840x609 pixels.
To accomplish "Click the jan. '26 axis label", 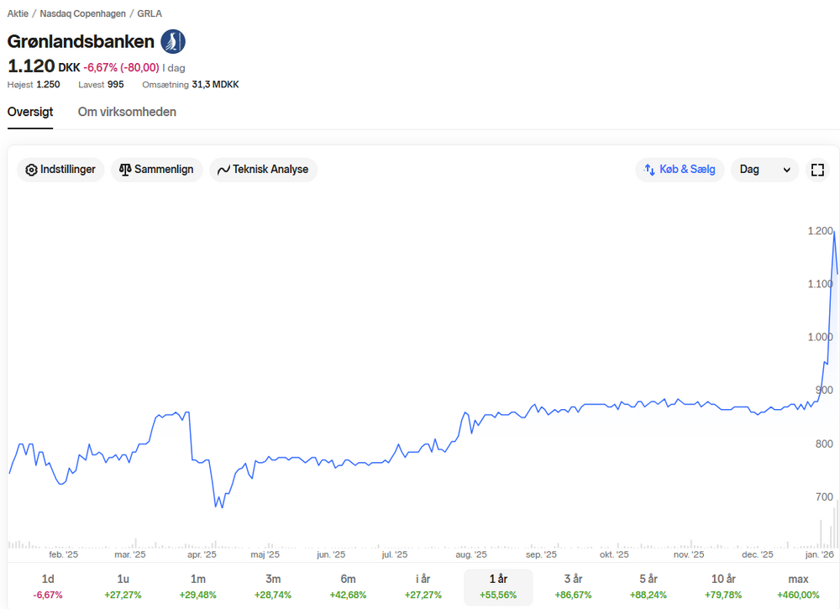I will coord(819,554).
